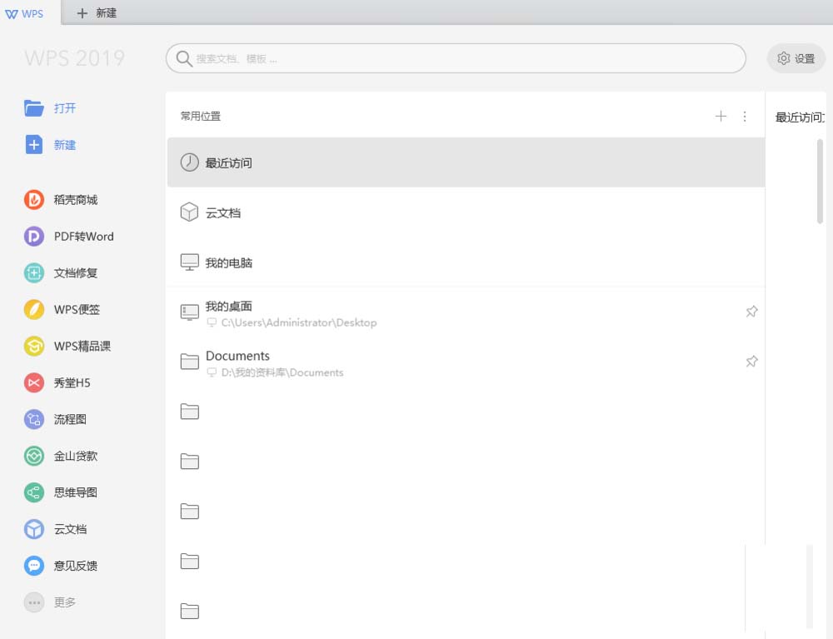Select 我的电脑 location
Viewport: 833px width, 639px height.
coord(466,262)
